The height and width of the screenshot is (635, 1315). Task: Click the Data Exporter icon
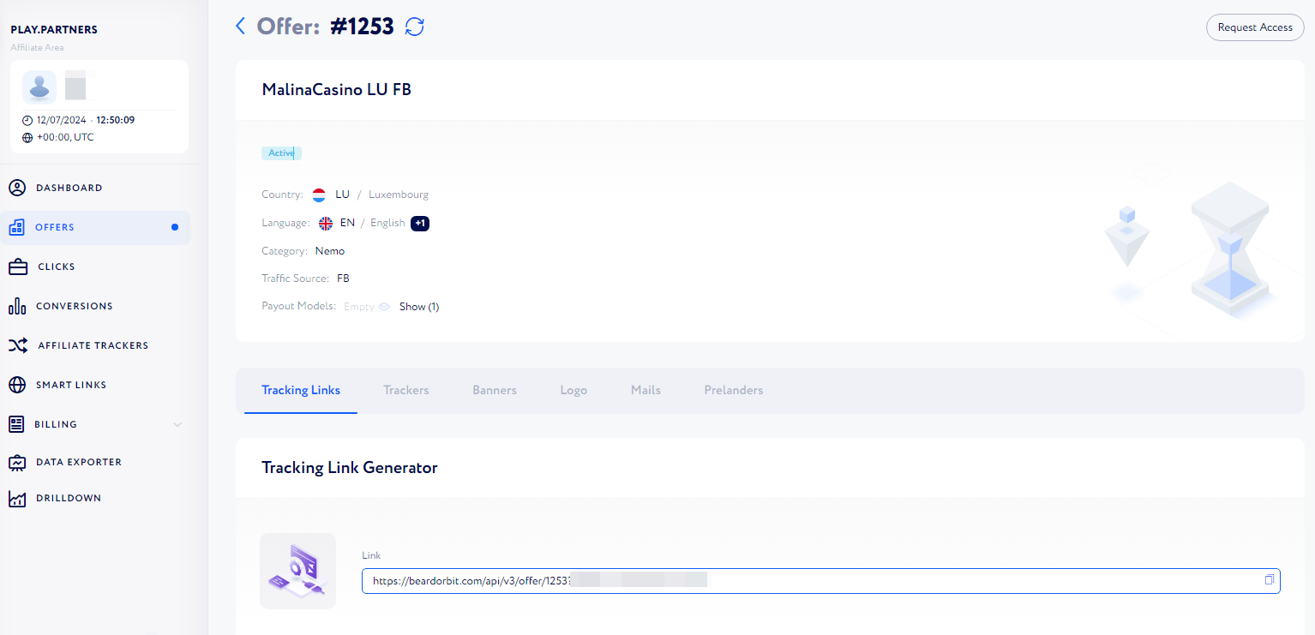coord(17,462)
